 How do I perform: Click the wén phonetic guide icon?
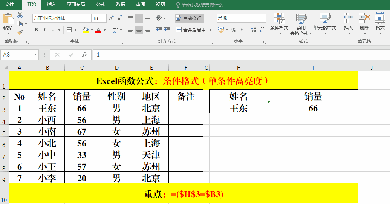tap(115, 30)
